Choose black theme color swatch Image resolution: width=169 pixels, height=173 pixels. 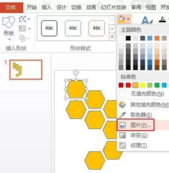pos(128,38)
